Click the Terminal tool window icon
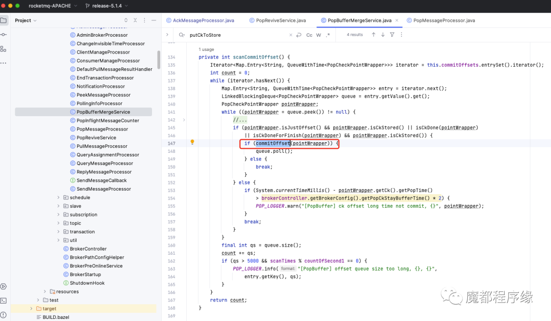Image resolution: width=551 pixels, height=321 pixels. point(4,301)
